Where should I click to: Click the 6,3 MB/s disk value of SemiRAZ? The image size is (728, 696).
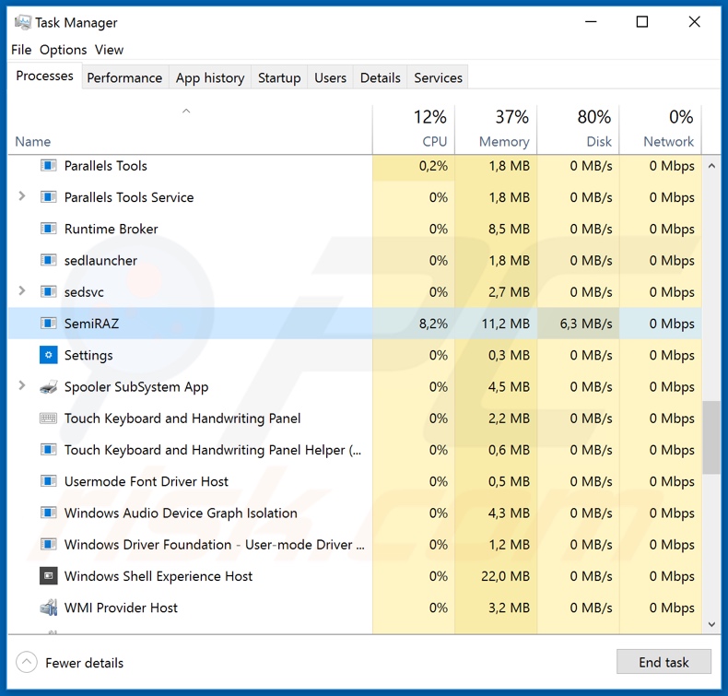pyautogui.click(x=586, y=324)
